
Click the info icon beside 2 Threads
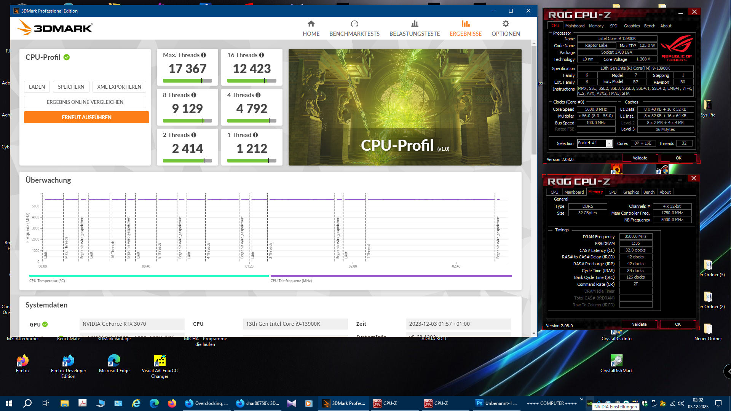click(x=194, y=135)
